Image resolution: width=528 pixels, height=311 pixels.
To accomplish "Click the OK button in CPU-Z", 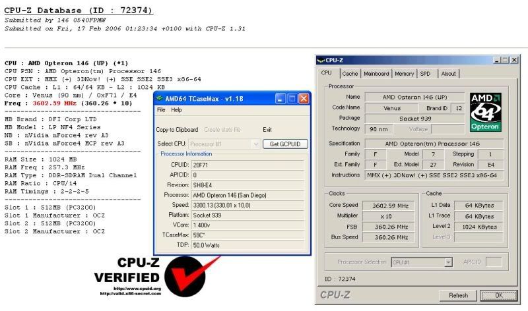I will [499, 296].
